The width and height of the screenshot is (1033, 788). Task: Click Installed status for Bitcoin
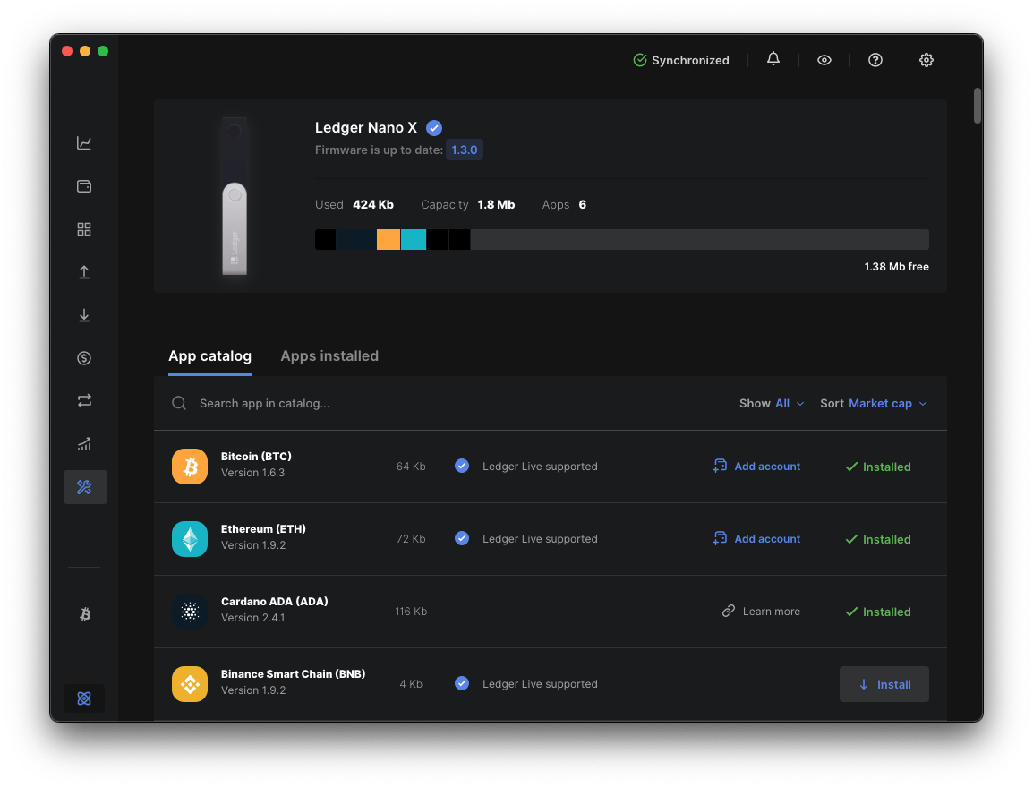tap(877, 467)
